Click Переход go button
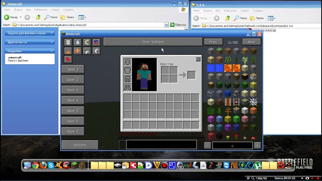 coord(178,25)
